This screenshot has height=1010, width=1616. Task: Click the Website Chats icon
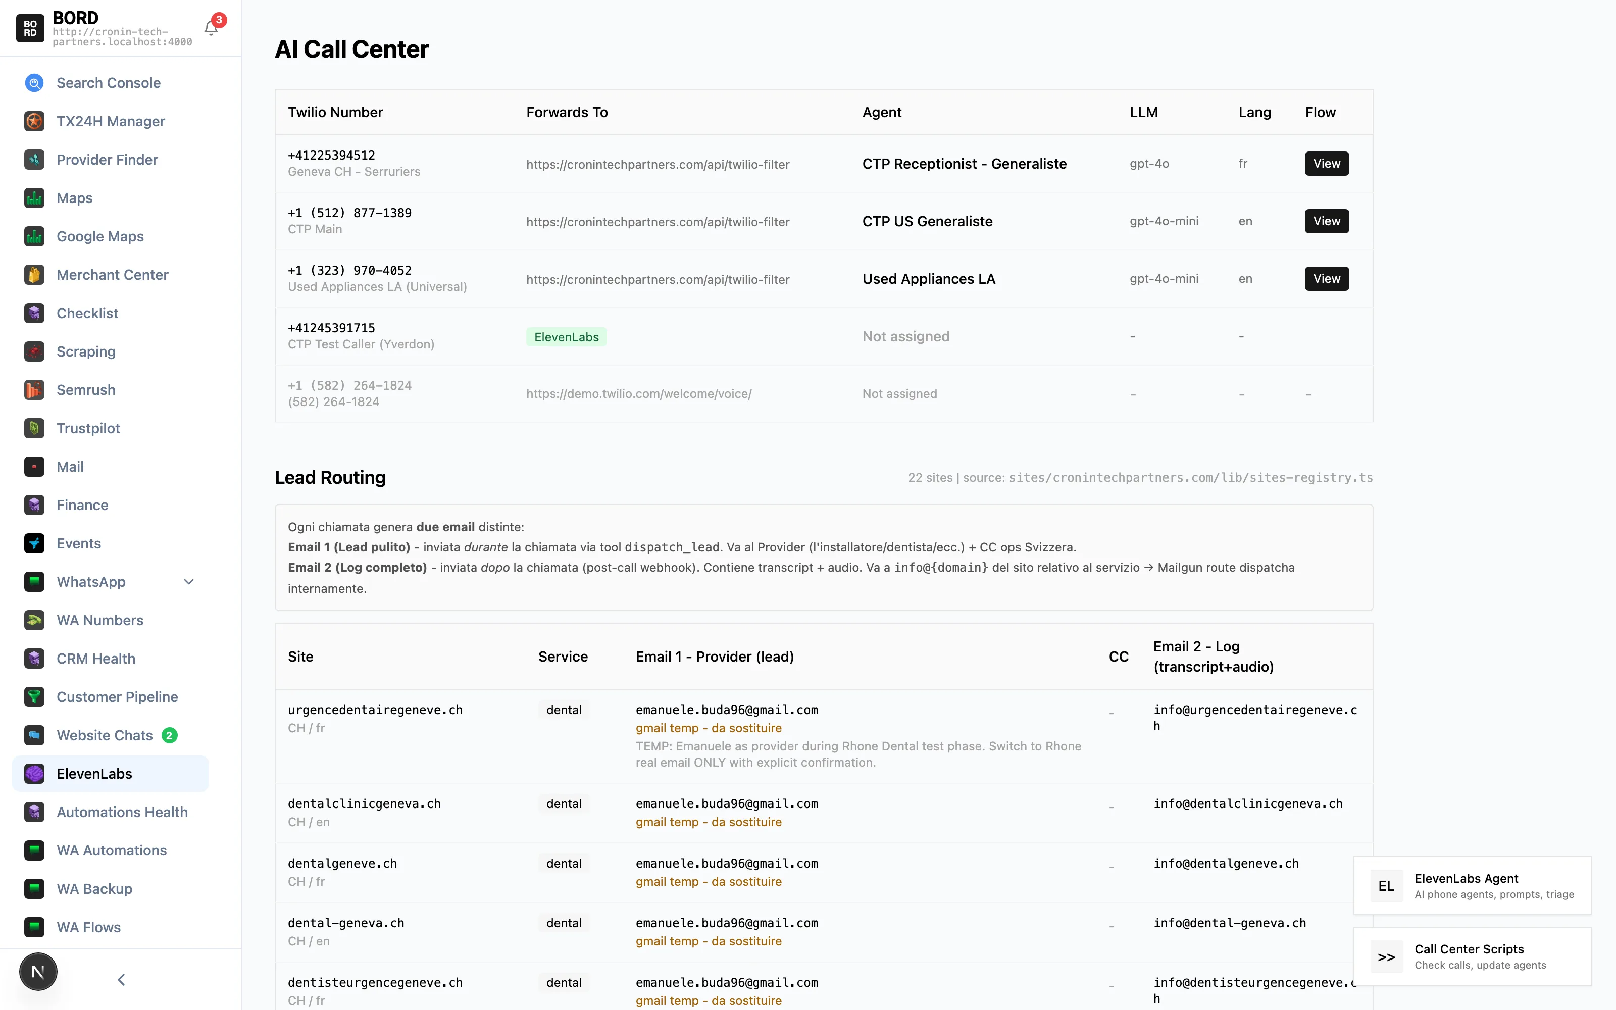(34, 735)
